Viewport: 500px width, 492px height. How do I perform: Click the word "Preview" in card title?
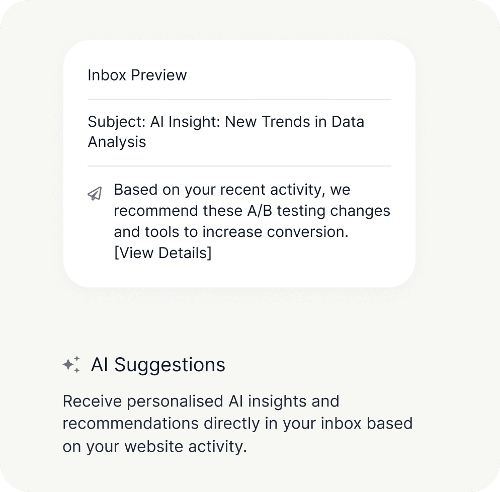(x=159, y=75)
